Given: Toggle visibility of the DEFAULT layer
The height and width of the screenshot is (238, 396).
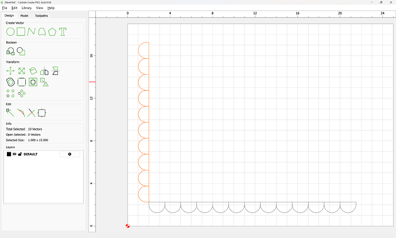Looking at the screenshot, I should (x=14, y=154).
